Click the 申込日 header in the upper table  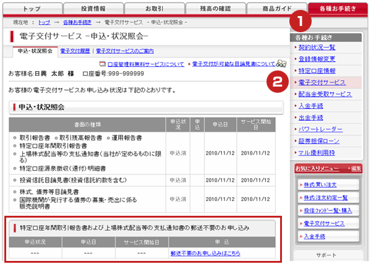coord(220,124)
